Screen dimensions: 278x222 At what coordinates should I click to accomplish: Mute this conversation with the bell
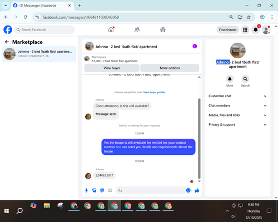[230, 79]
